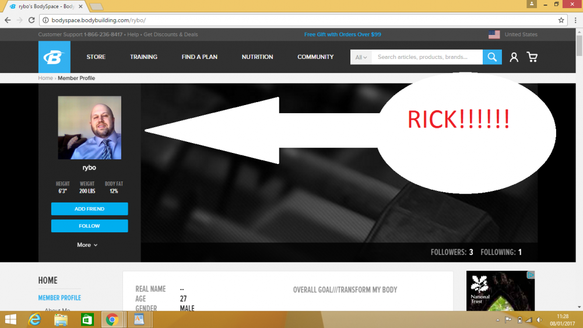Image resolution: width=583 pixels, height=328 pixels.
Task: Click the ad choices icon on the National Trust ad
Action: pos(531,275)
